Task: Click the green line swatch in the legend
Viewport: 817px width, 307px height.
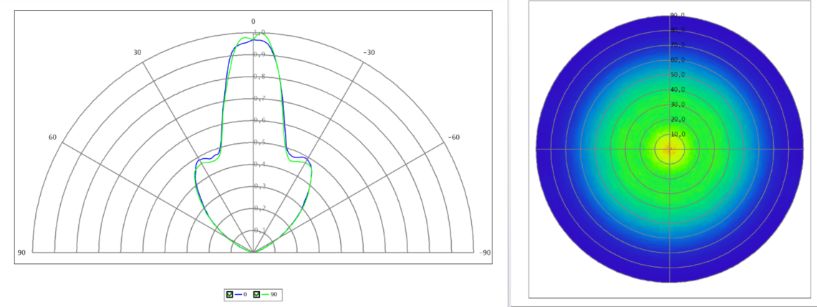Action: [266, 295]
